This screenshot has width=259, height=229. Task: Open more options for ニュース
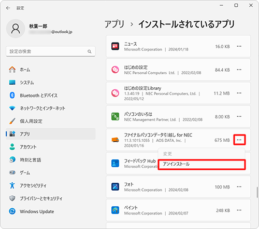pyautogui.click(x=239, y=46)
